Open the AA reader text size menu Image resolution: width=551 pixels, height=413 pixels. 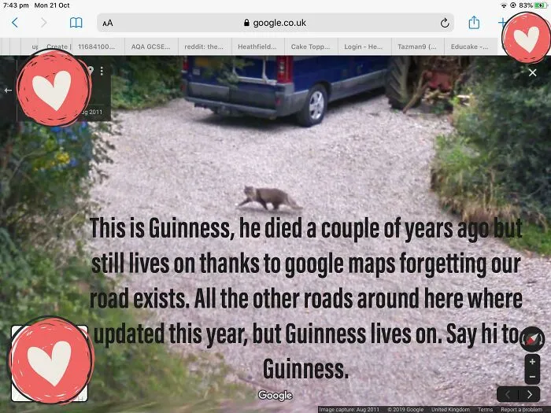point(108,23)
